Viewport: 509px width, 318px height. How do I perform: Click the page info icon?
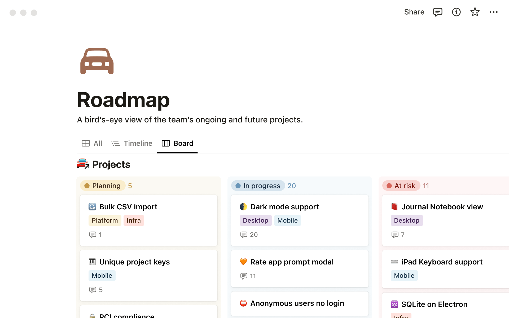point(456,12)
